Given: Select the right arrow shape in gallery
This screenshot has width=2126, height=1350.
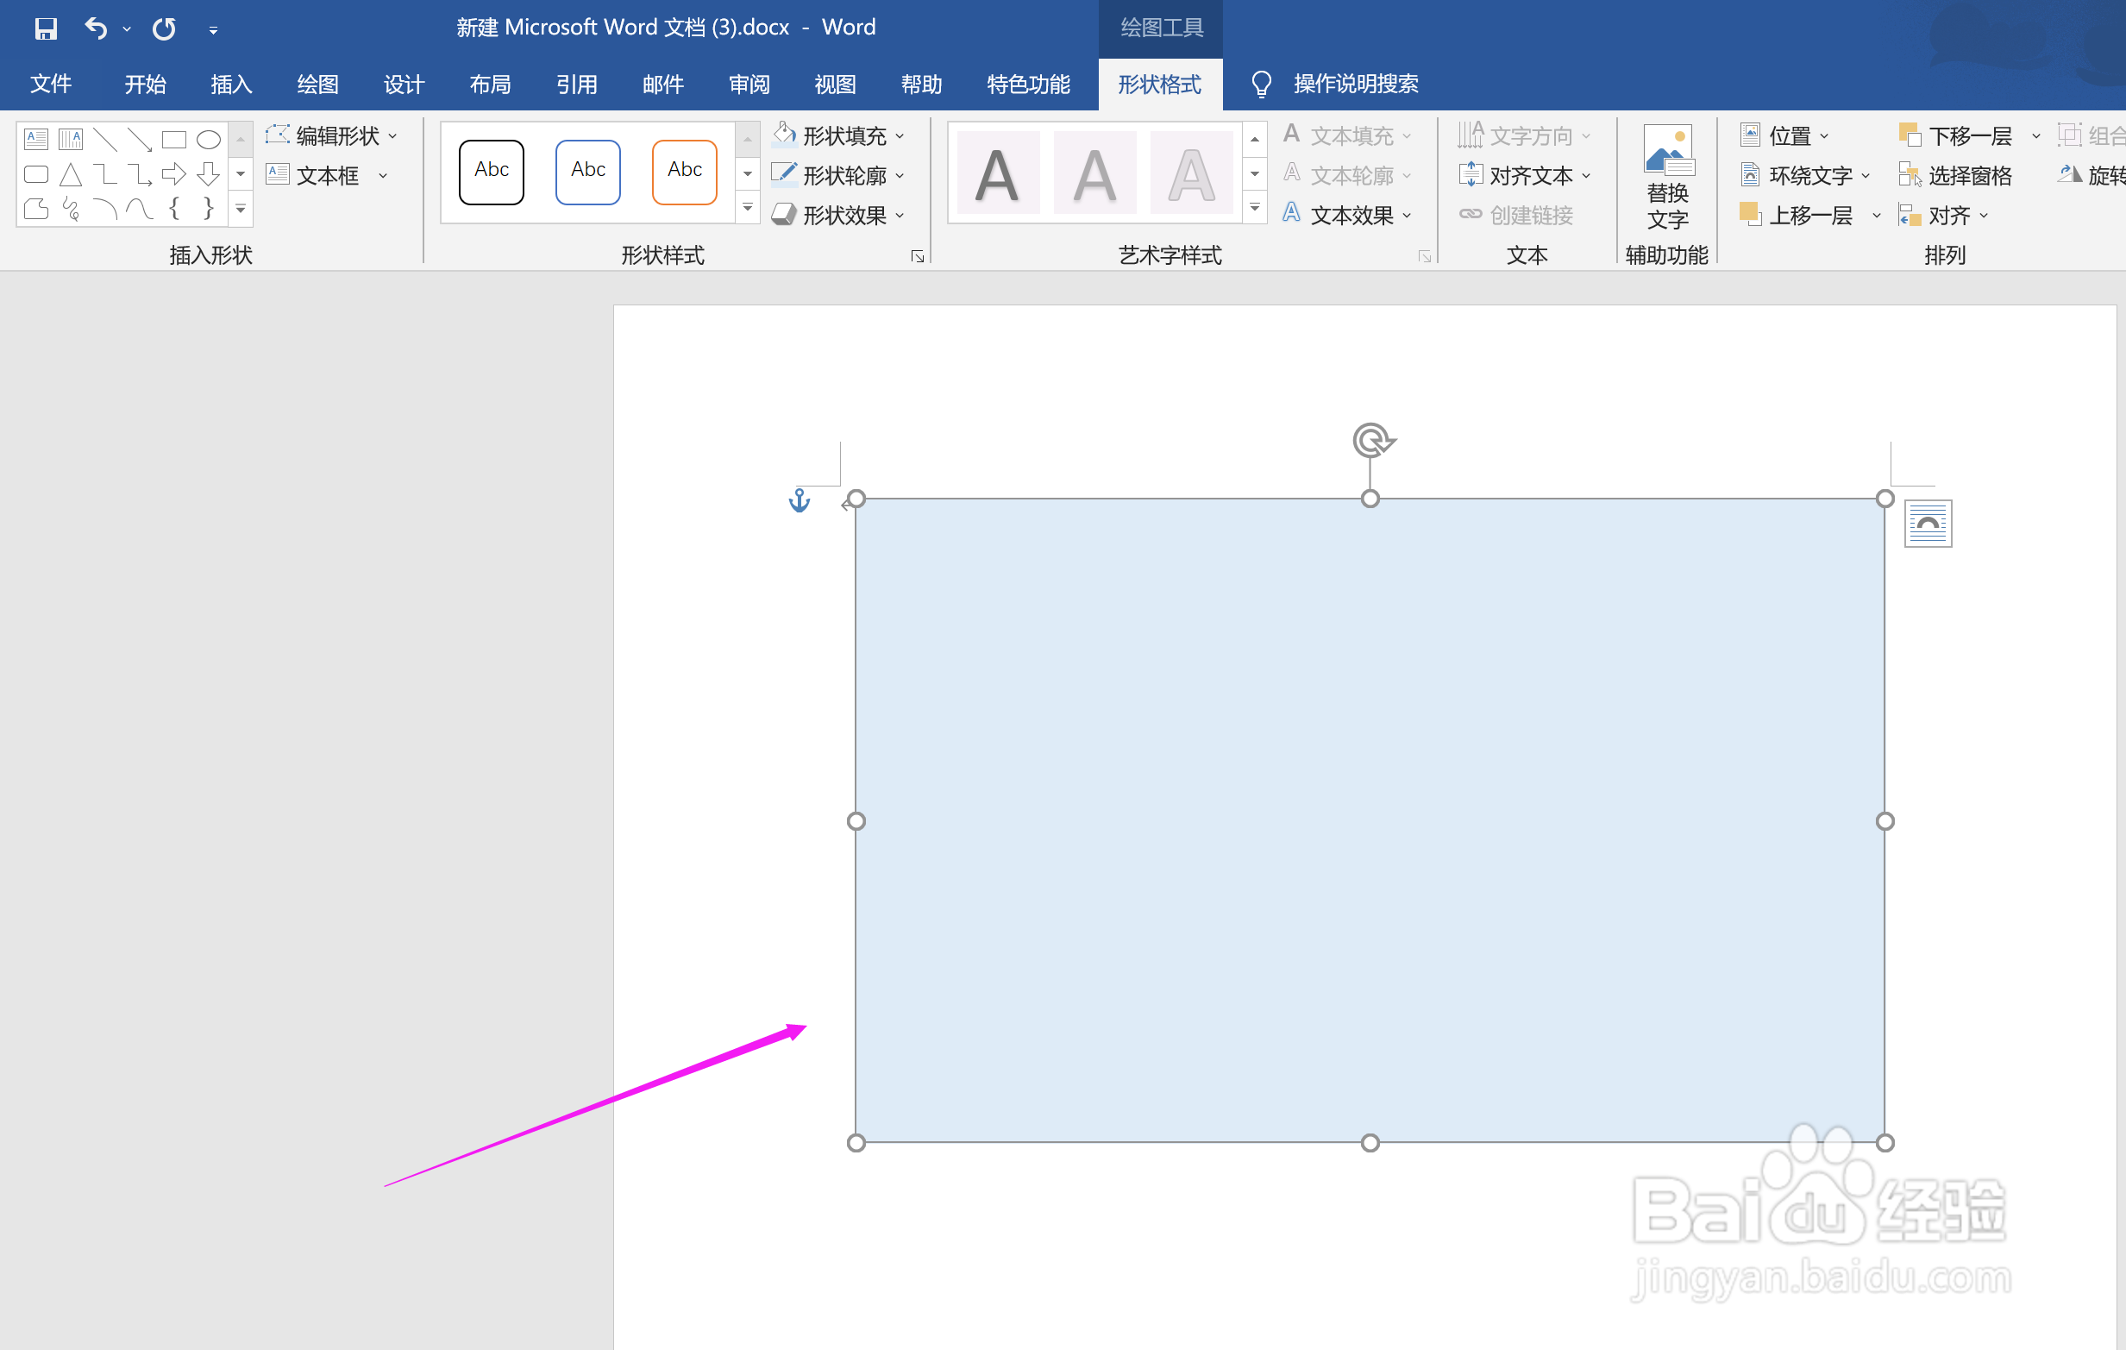Looking at the screenshot, I should pyautogui.click(x=174, y=175).
